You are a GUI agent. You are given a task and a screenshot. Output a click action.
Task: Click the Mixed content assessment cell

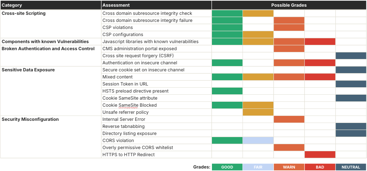[x=118, y=77]
